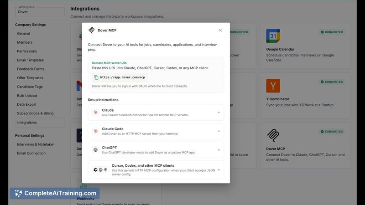
Task: Open Interviews & Notetaker personal settings
Action: coord(36,144)
